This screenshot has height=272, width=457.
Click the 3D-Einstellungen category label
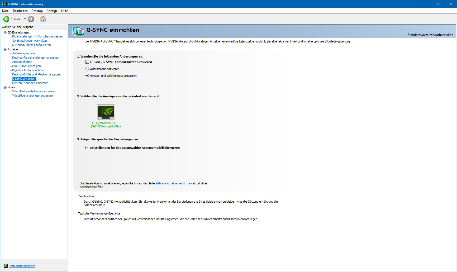18,32
